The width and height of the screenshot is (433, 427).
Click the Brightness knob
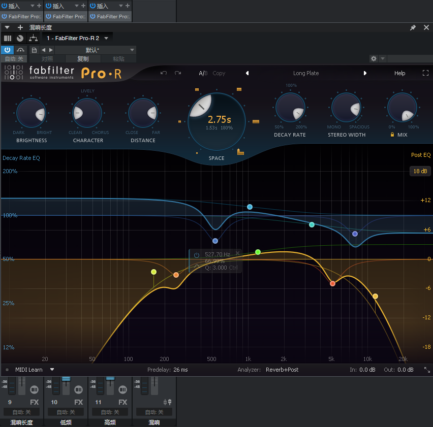31,113
